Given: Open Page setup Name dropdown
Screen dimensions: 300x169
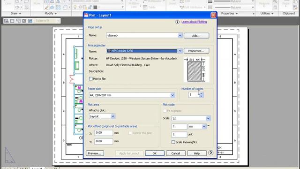Looking at the screenshot, I should click(180, 36).
